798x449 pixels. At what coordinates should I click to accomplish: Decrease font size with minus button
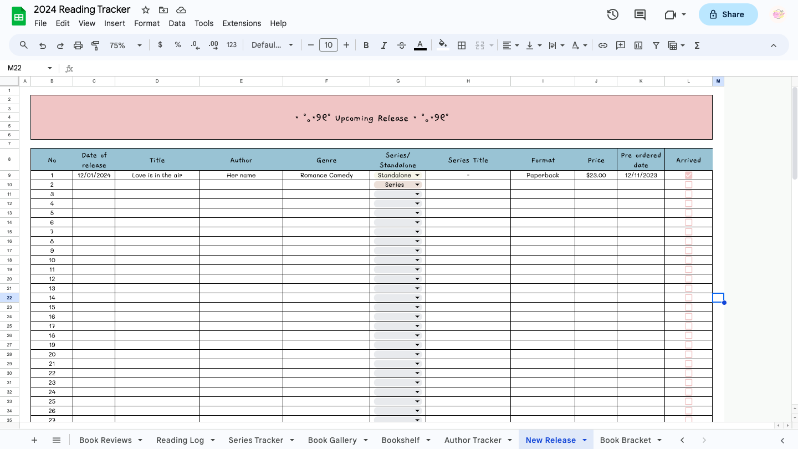click(x=311, y=45)
